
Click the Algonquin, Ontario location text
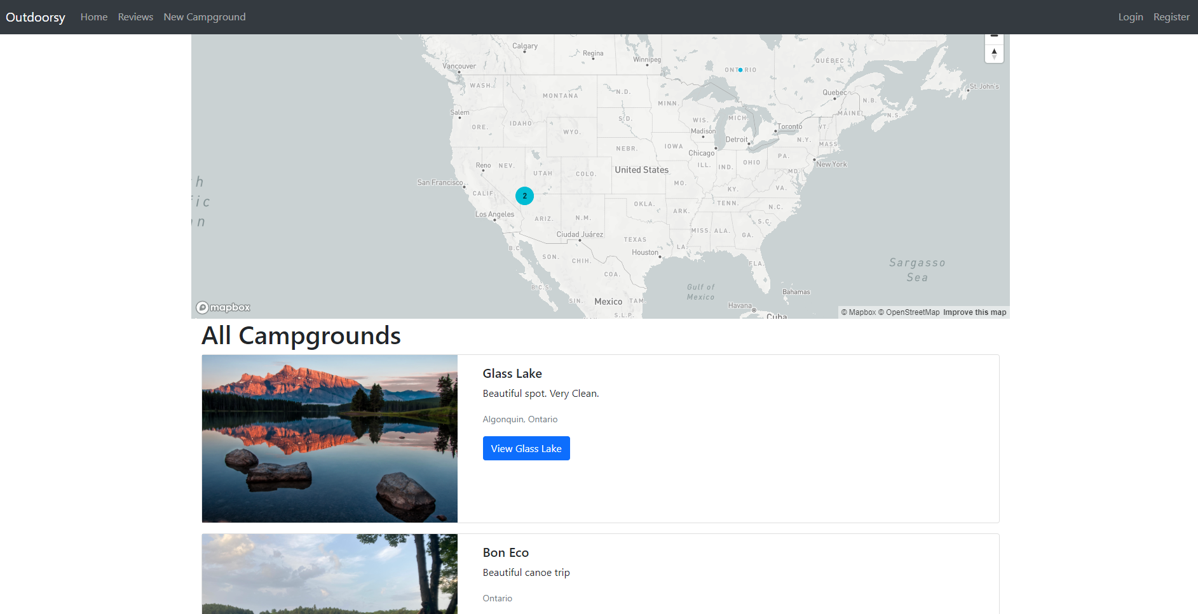[520, 419]
